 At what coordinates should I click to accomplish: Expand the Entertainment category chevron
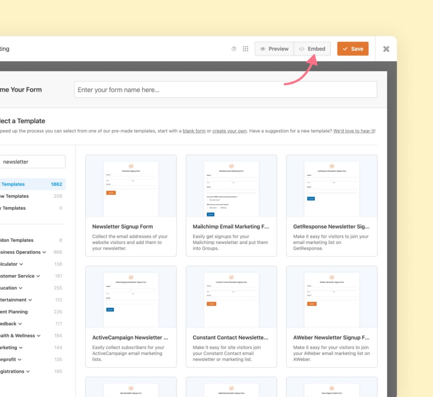30,300
